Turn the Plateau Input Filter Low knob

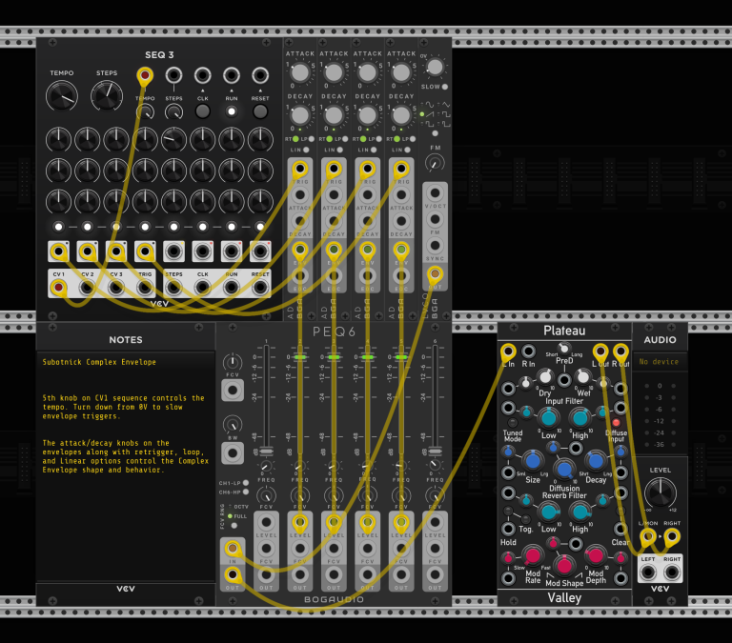point(549,418)
